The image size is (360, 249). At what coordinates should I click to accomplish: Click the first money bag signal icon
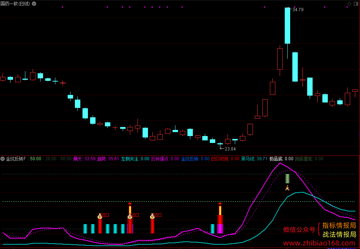[99, 216]
